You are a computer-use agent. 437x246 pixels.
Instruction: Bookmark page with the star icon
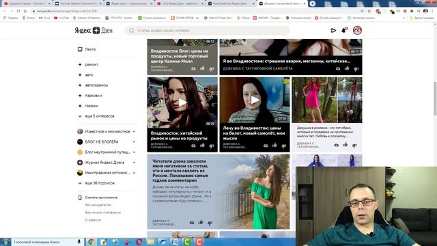[x=369, y=11]
